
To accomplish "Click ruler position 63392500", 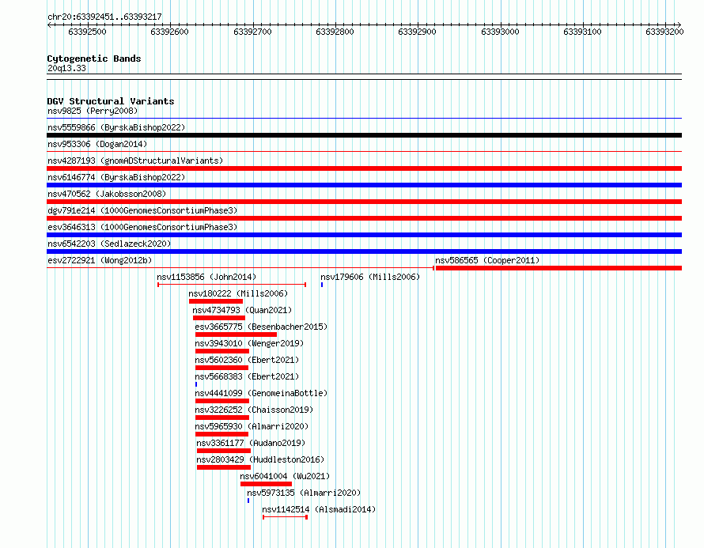I will [87, 32].
